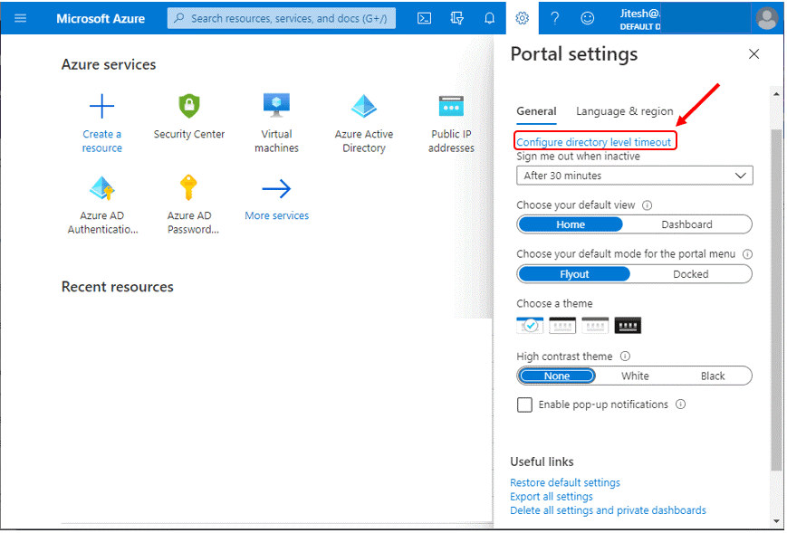The height and width of the screenshot is (533, 787).
Task: Open the Sign me out when inactive dropdown
Action: tap(636, 176)
